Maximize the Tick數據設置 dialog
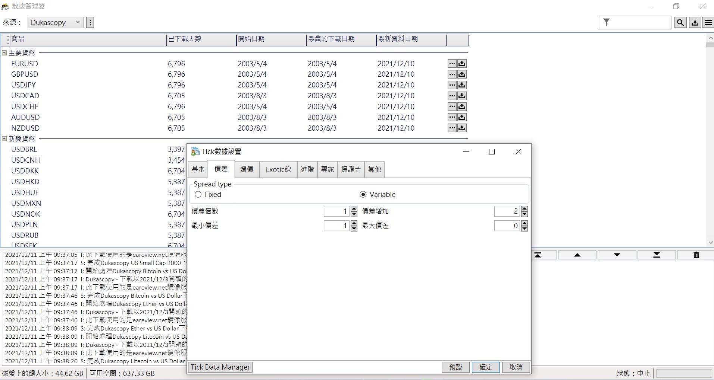This screenshot has height=380, width=714. (x=492, y=151)
